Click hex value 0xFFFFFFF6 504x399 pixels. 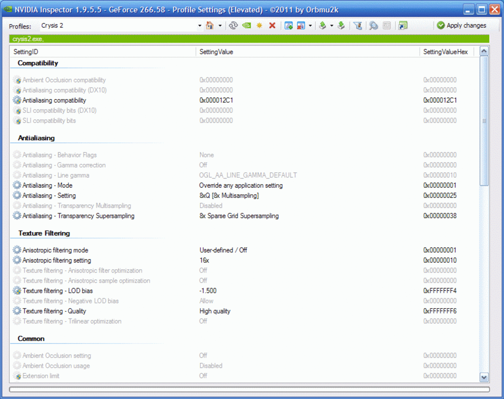pos(440,311)
